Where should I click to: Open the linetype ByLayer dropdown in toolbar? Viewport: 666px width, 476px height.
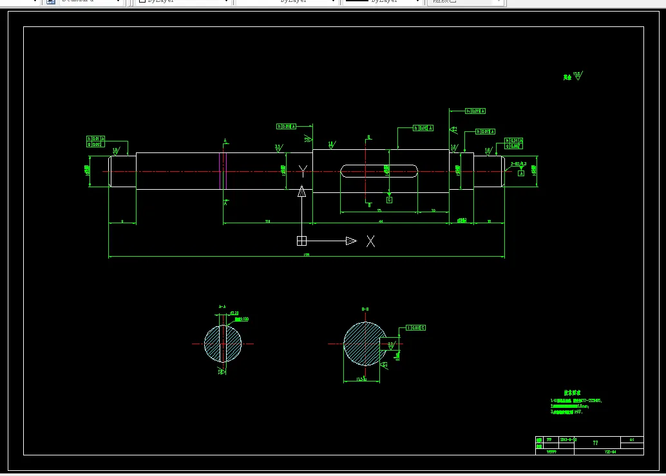click(x=286, y=2)
